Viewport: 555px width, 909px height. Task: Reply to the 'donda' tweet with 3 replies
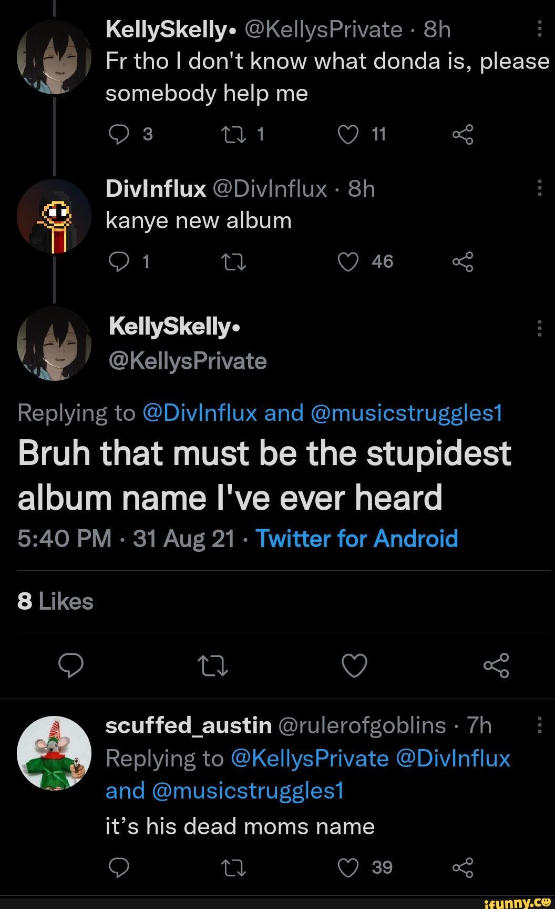click(x=119, y=135)
